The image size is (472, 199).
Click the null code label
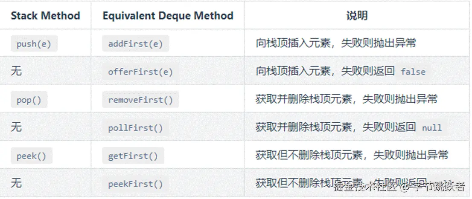[x=431, y=128]
